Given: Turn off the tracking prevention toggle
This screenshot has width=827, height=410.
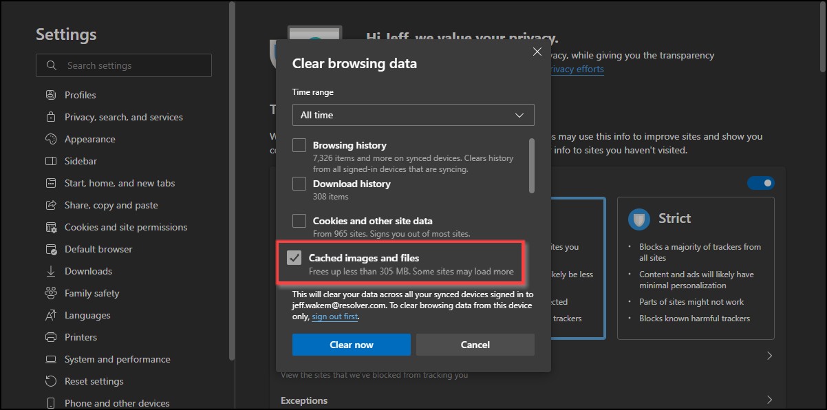Looking at the screenshot, I should click(x=760, y=183).
